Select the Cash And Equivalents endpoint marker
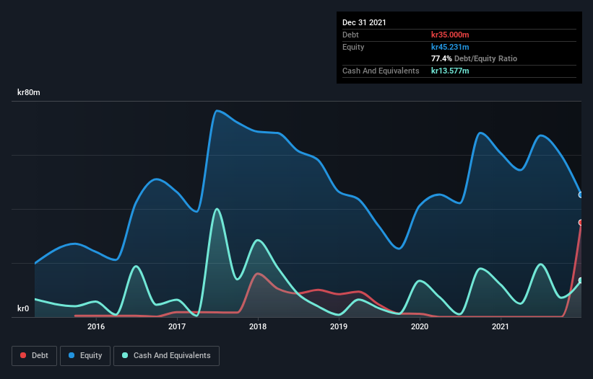Viewport: 593px width, 379px height. pos(581,280)
